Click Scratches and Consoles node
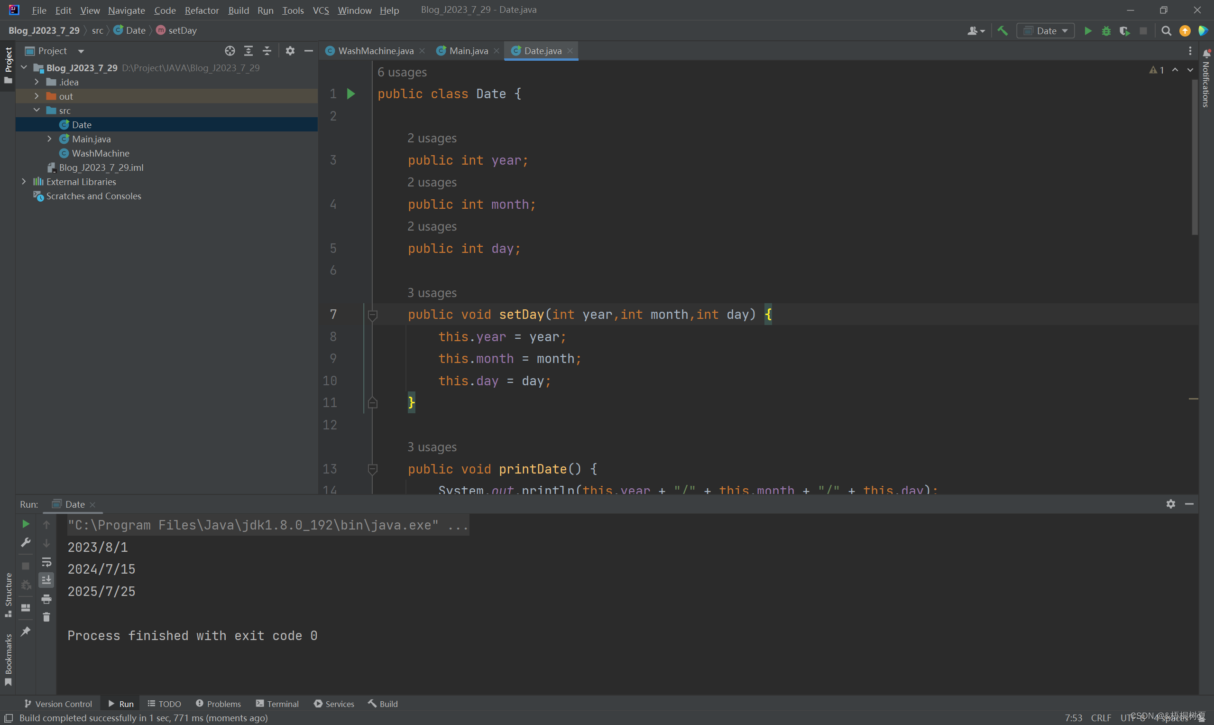1214x725 pixels. pyautogui.click(x=94, y=195)
